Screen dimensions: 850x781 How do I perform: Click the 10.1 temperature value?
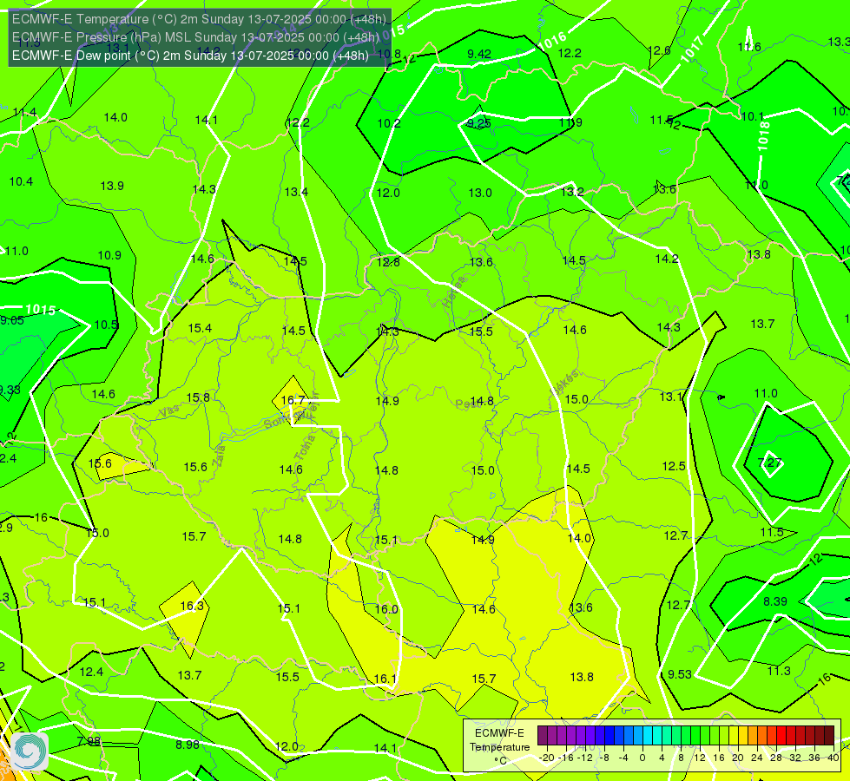(x=753, y=116)
